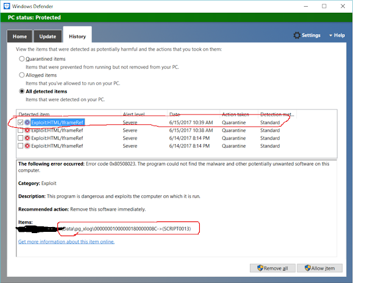This screenshot has height=283, width=390.
Task: Click the red alert icon on the 10:38 AM row
Action: tap(27, 130)
